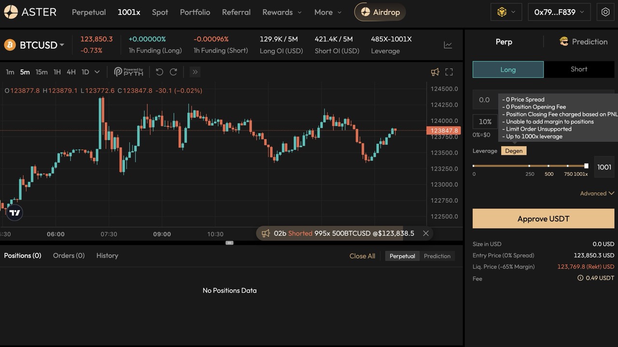
Task: Open the Portfolio page
Action: pos(195,12)
